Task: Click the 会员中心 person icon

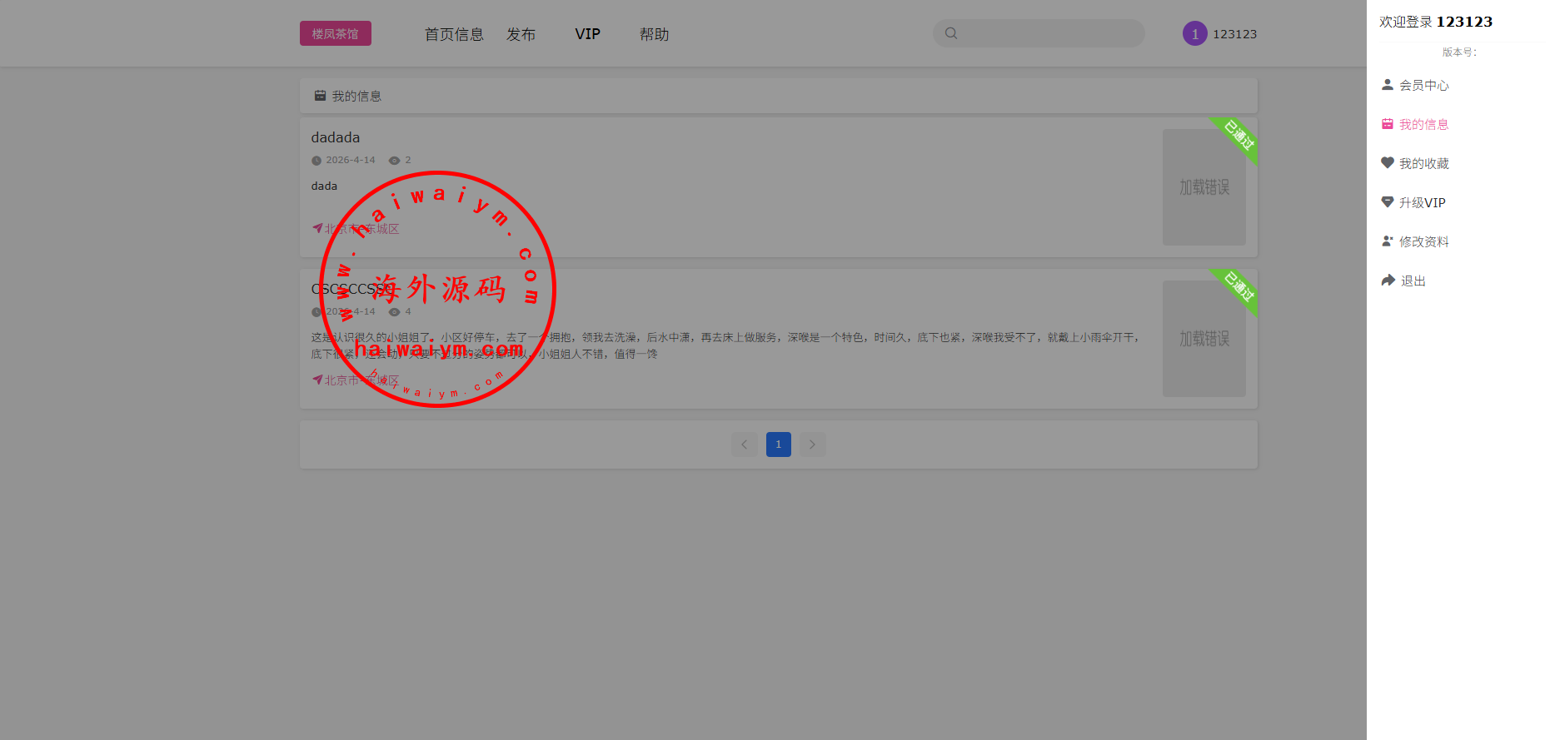Action: point(1388,85)
